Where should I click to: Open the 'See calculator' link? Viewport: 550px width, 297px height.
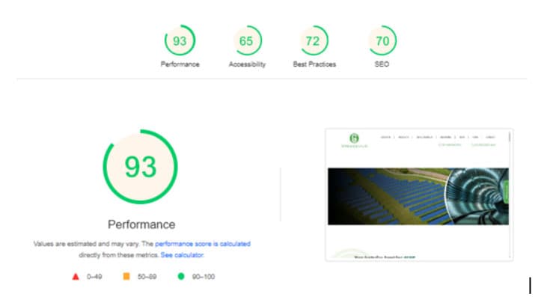(182, 255)
